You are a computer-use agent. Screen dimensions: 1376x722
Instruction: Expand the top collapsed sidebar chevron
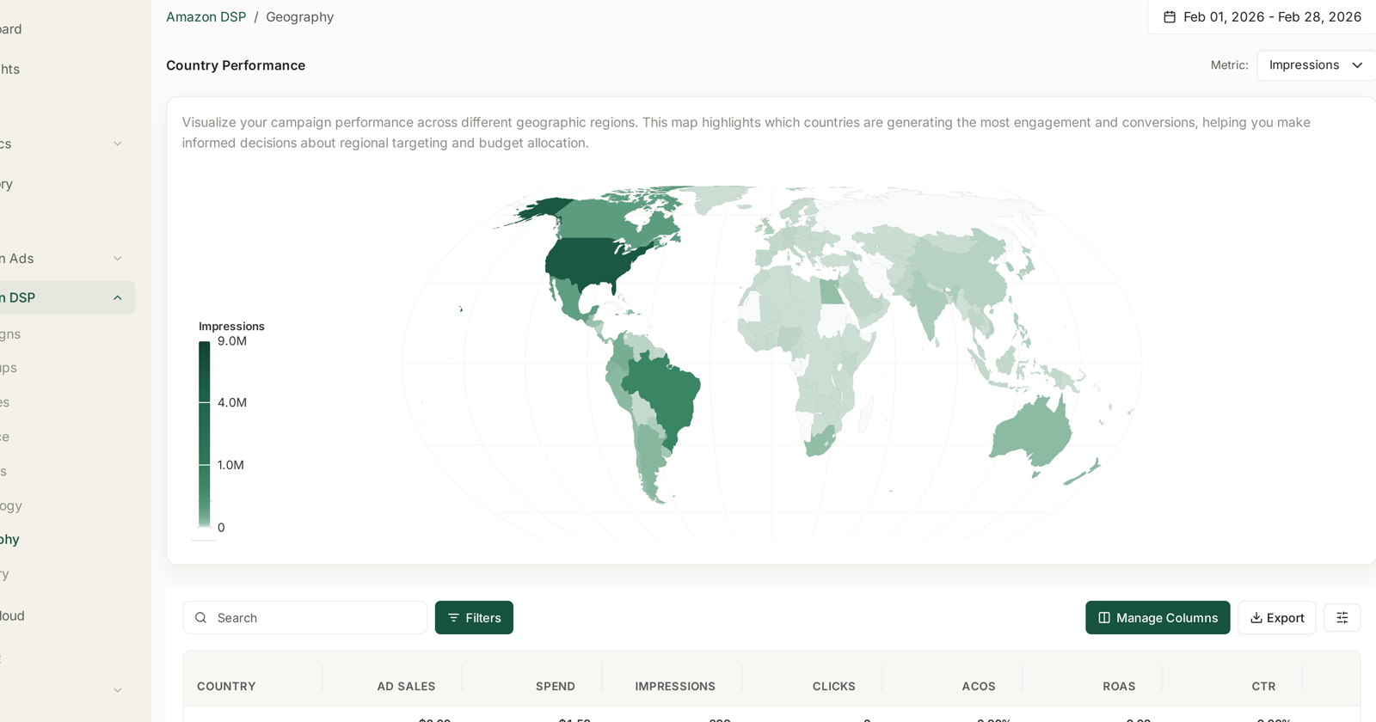[118, 144]
